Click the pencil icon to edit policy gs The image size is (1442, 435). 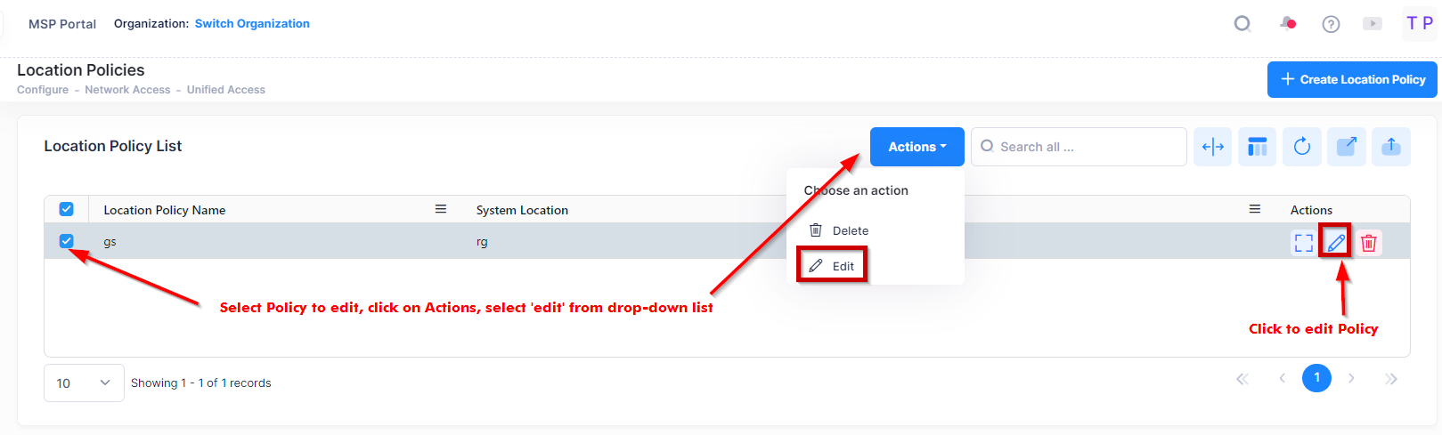coord(1335,242)
